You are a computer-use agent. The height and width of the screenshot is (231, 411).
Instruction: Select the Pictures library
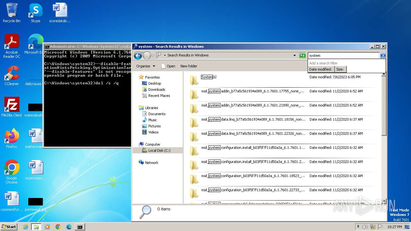[154, 126]
